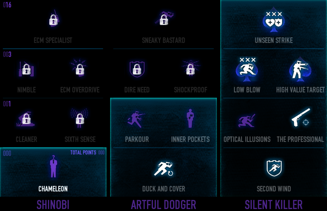Choose the locked Shockproof skill icon
This screenshot has height=211, width=327.
click(190, 68)
